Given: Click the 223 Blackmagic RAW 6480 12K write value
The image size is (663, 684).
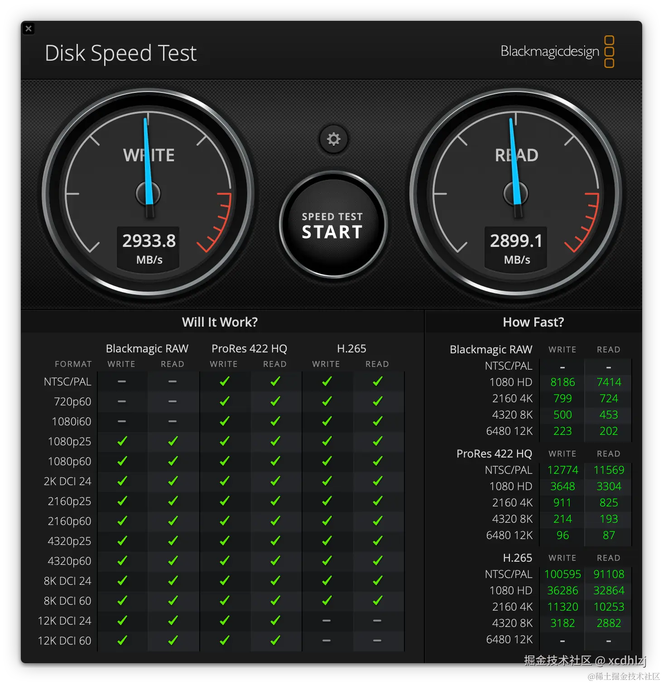Looking at the screenshot, I should click(x=562, y=431).
